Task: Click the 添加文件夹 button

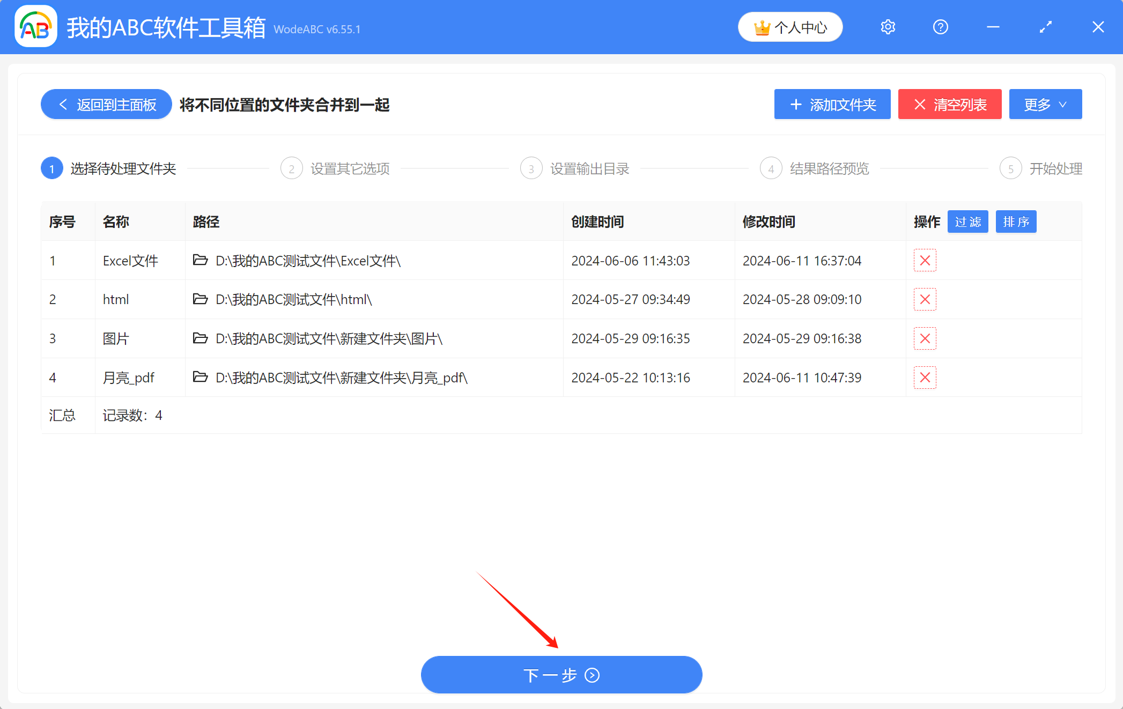Action: coord(832,104)
